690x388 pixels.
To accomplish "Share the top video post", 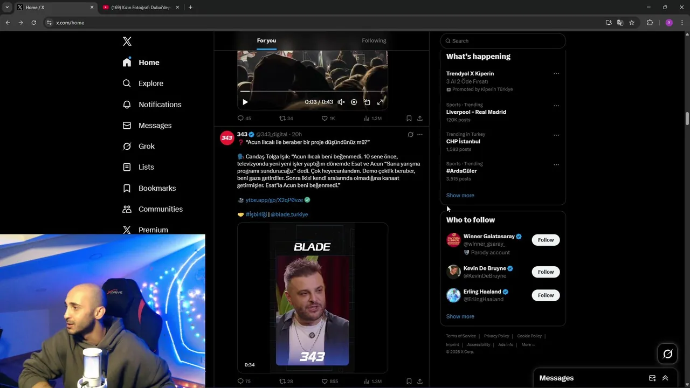I will pyautogui.click(x=420, y=118).
